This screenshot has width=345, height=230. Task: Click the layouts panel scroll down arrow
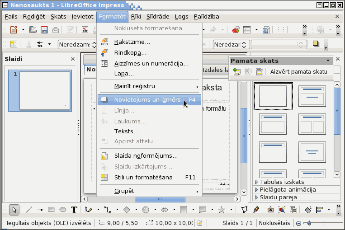[337, 174]
